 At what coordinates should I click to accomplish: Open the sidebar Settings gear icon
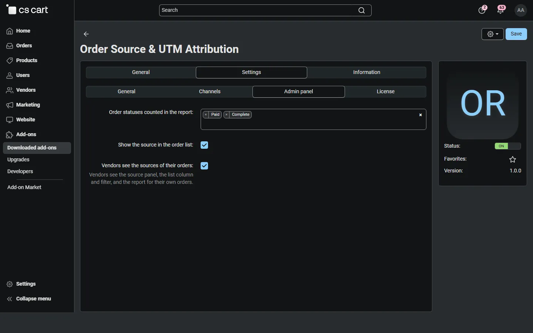(x=10, y=284)
